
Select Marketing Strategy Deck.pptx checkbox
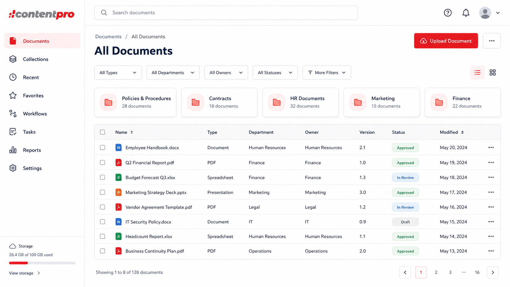[x=102, y=192]
